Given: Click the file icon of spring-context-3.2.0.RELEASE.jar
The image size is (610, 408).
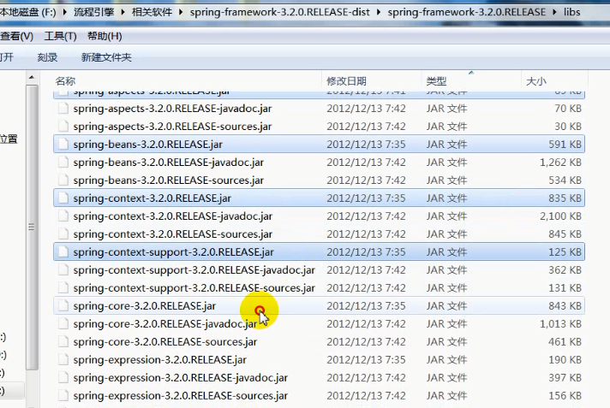Looking at the screenshot, I should click(x=63, y=198).
